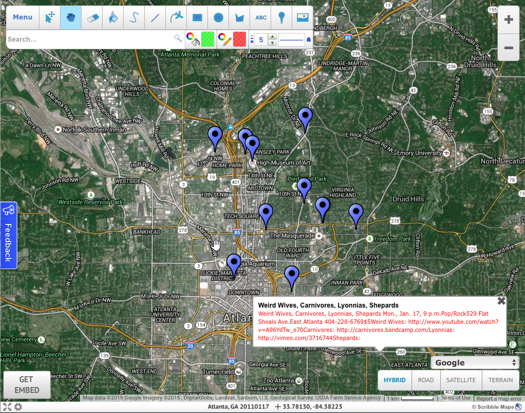Toggle fullscreen with the bottom-left expand icon
Screen dimensions: 525x413
click(7, 407)
